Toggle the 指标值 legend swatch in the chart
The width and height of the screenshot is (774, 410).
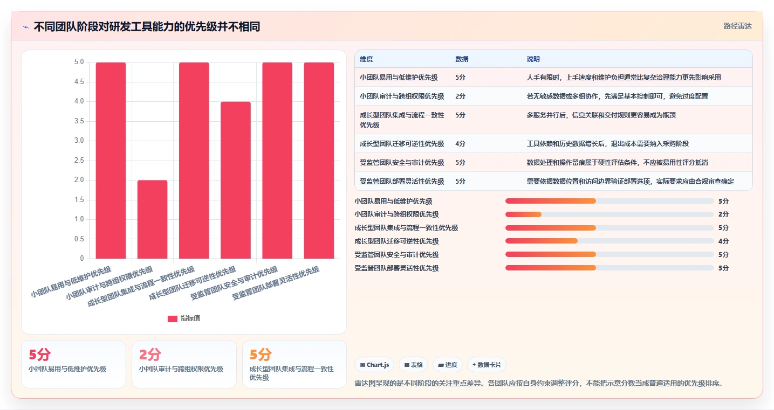point(173,318)
